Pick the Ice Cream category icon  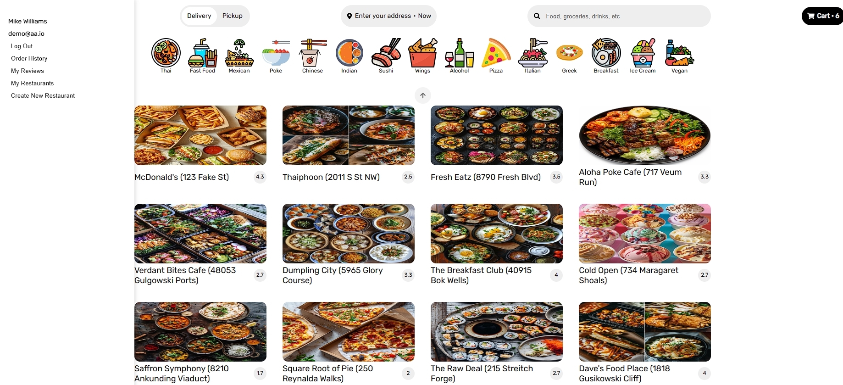coord(643,53)
